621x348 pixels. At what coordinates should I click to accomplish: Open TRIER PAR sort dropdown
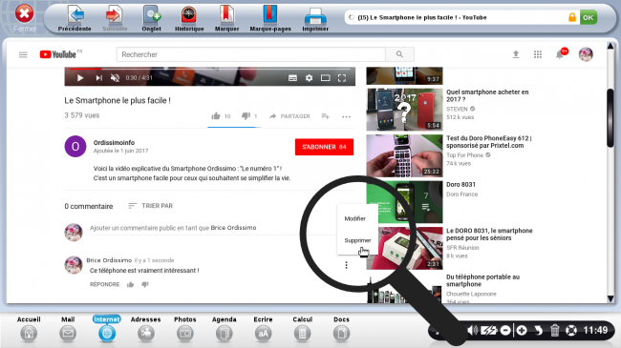pyautogui.click(x=151, y=206)
